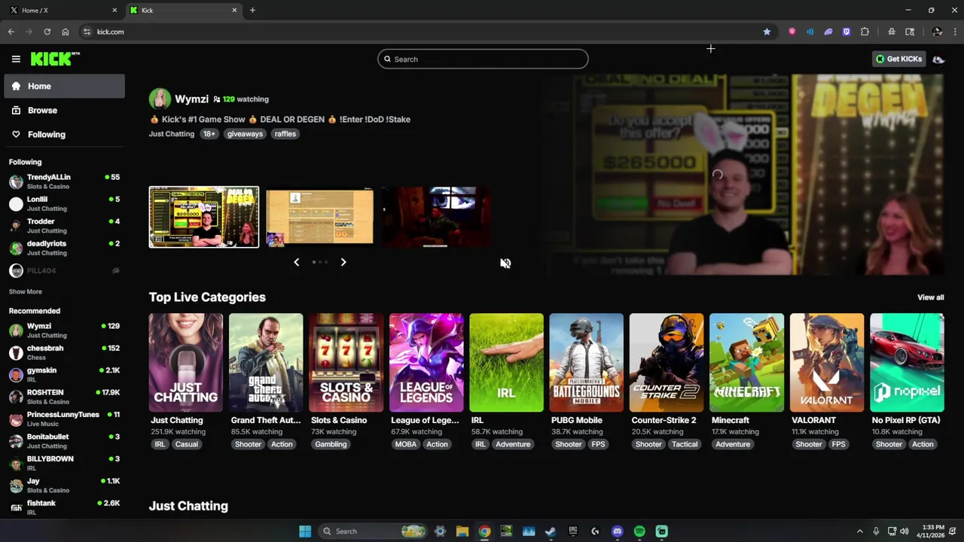This screenshot has width=964, height=542.
Task: Open the Just Chatting link under the stream title
Action: [172, 134]
